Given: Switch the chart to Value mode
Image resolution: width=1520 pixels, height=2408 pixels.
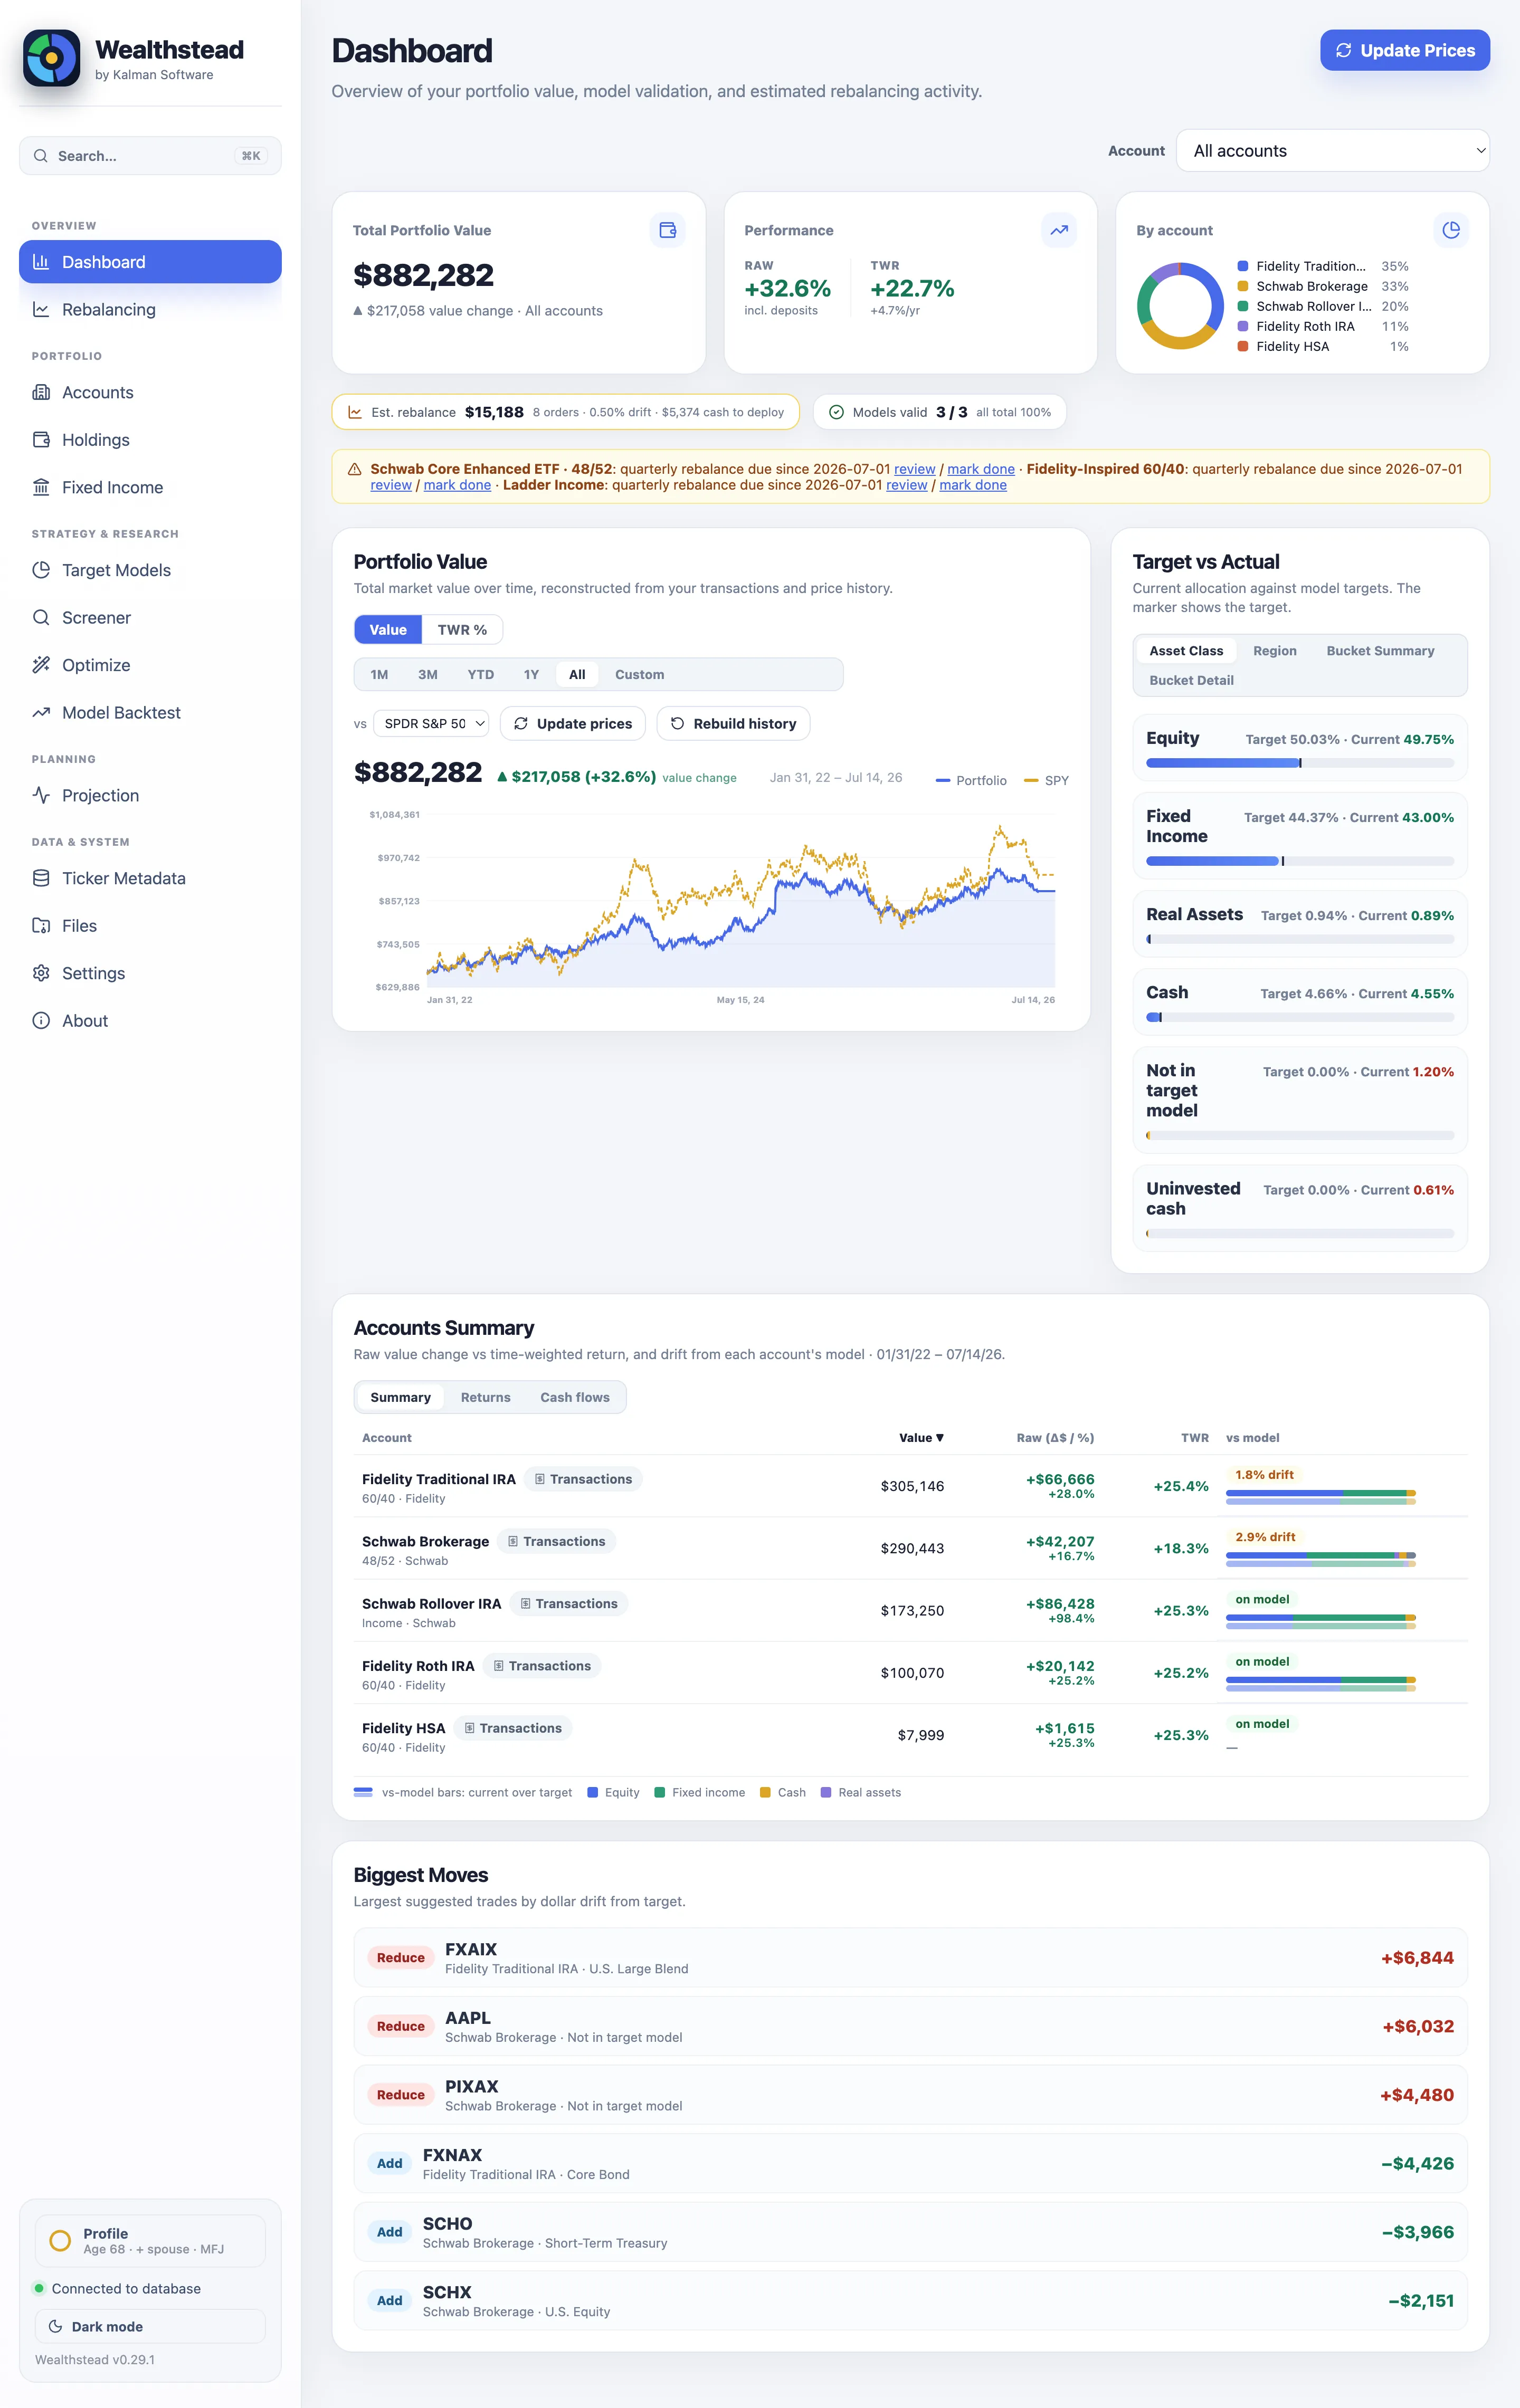Looking at the screenshot, I should 388,630.
